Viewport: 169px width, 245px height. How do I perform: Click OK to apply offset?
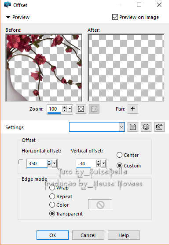pyautogui.click(x=52, y=235)
